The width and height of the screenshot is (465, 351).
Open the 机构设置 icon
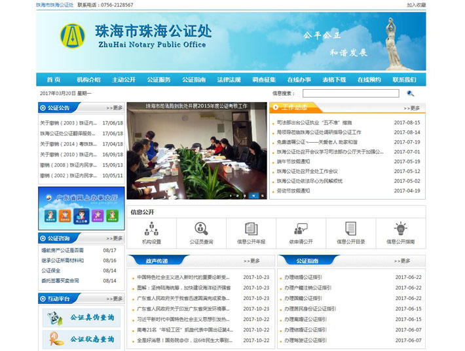click(x=151, y=233)
